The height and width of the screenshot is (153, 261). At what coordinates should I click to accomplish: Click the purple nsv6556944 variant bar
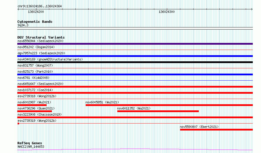[x=135, y=44]
